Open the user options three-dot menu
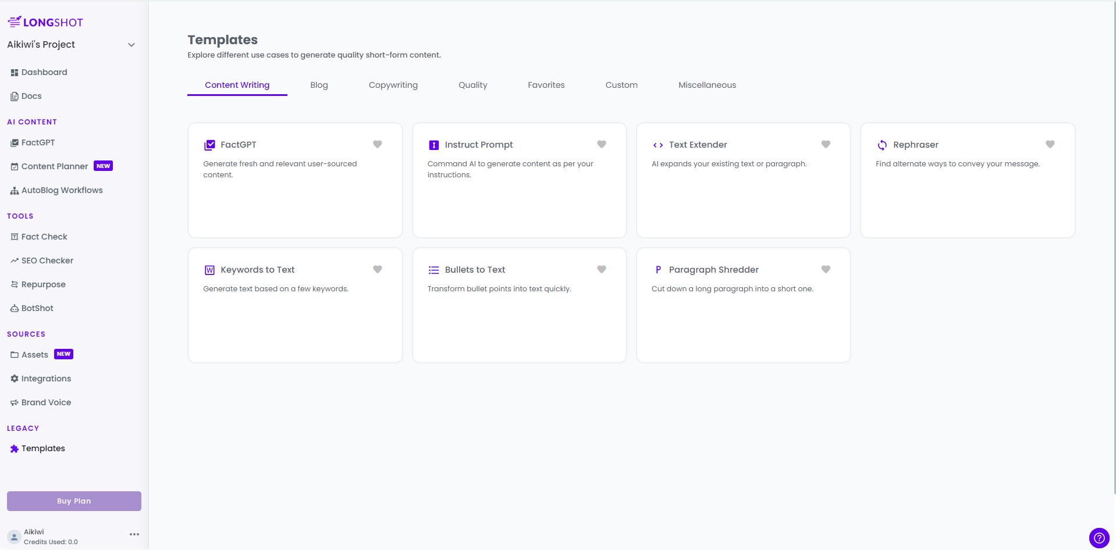This screenshot has width=1116, height=550. (134, 534)
